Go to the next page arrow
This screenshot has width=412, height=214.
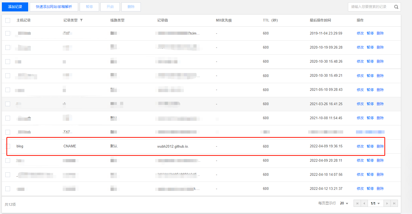pyautogui.click(x=387, y=203)
